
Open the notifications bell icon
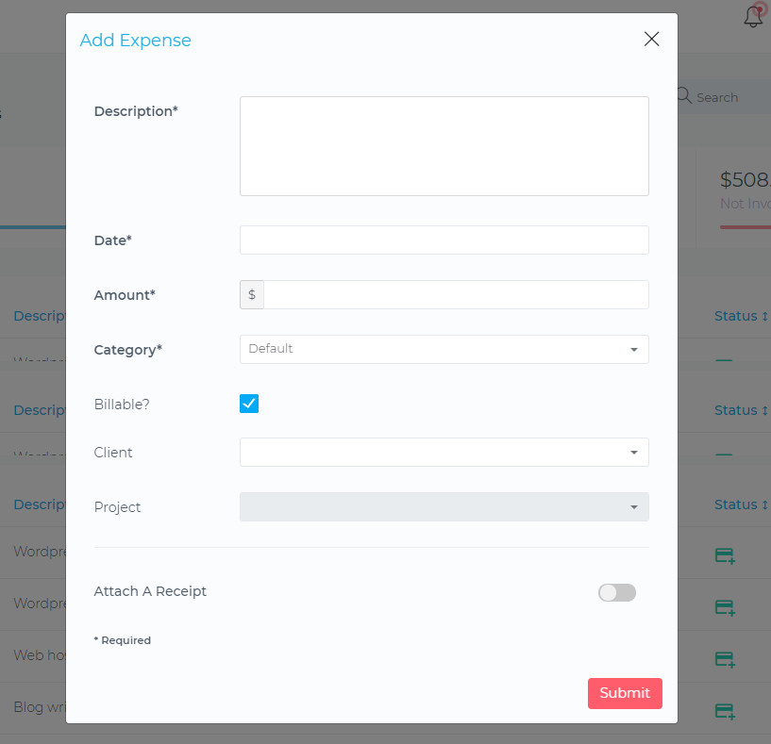(753, 16)
